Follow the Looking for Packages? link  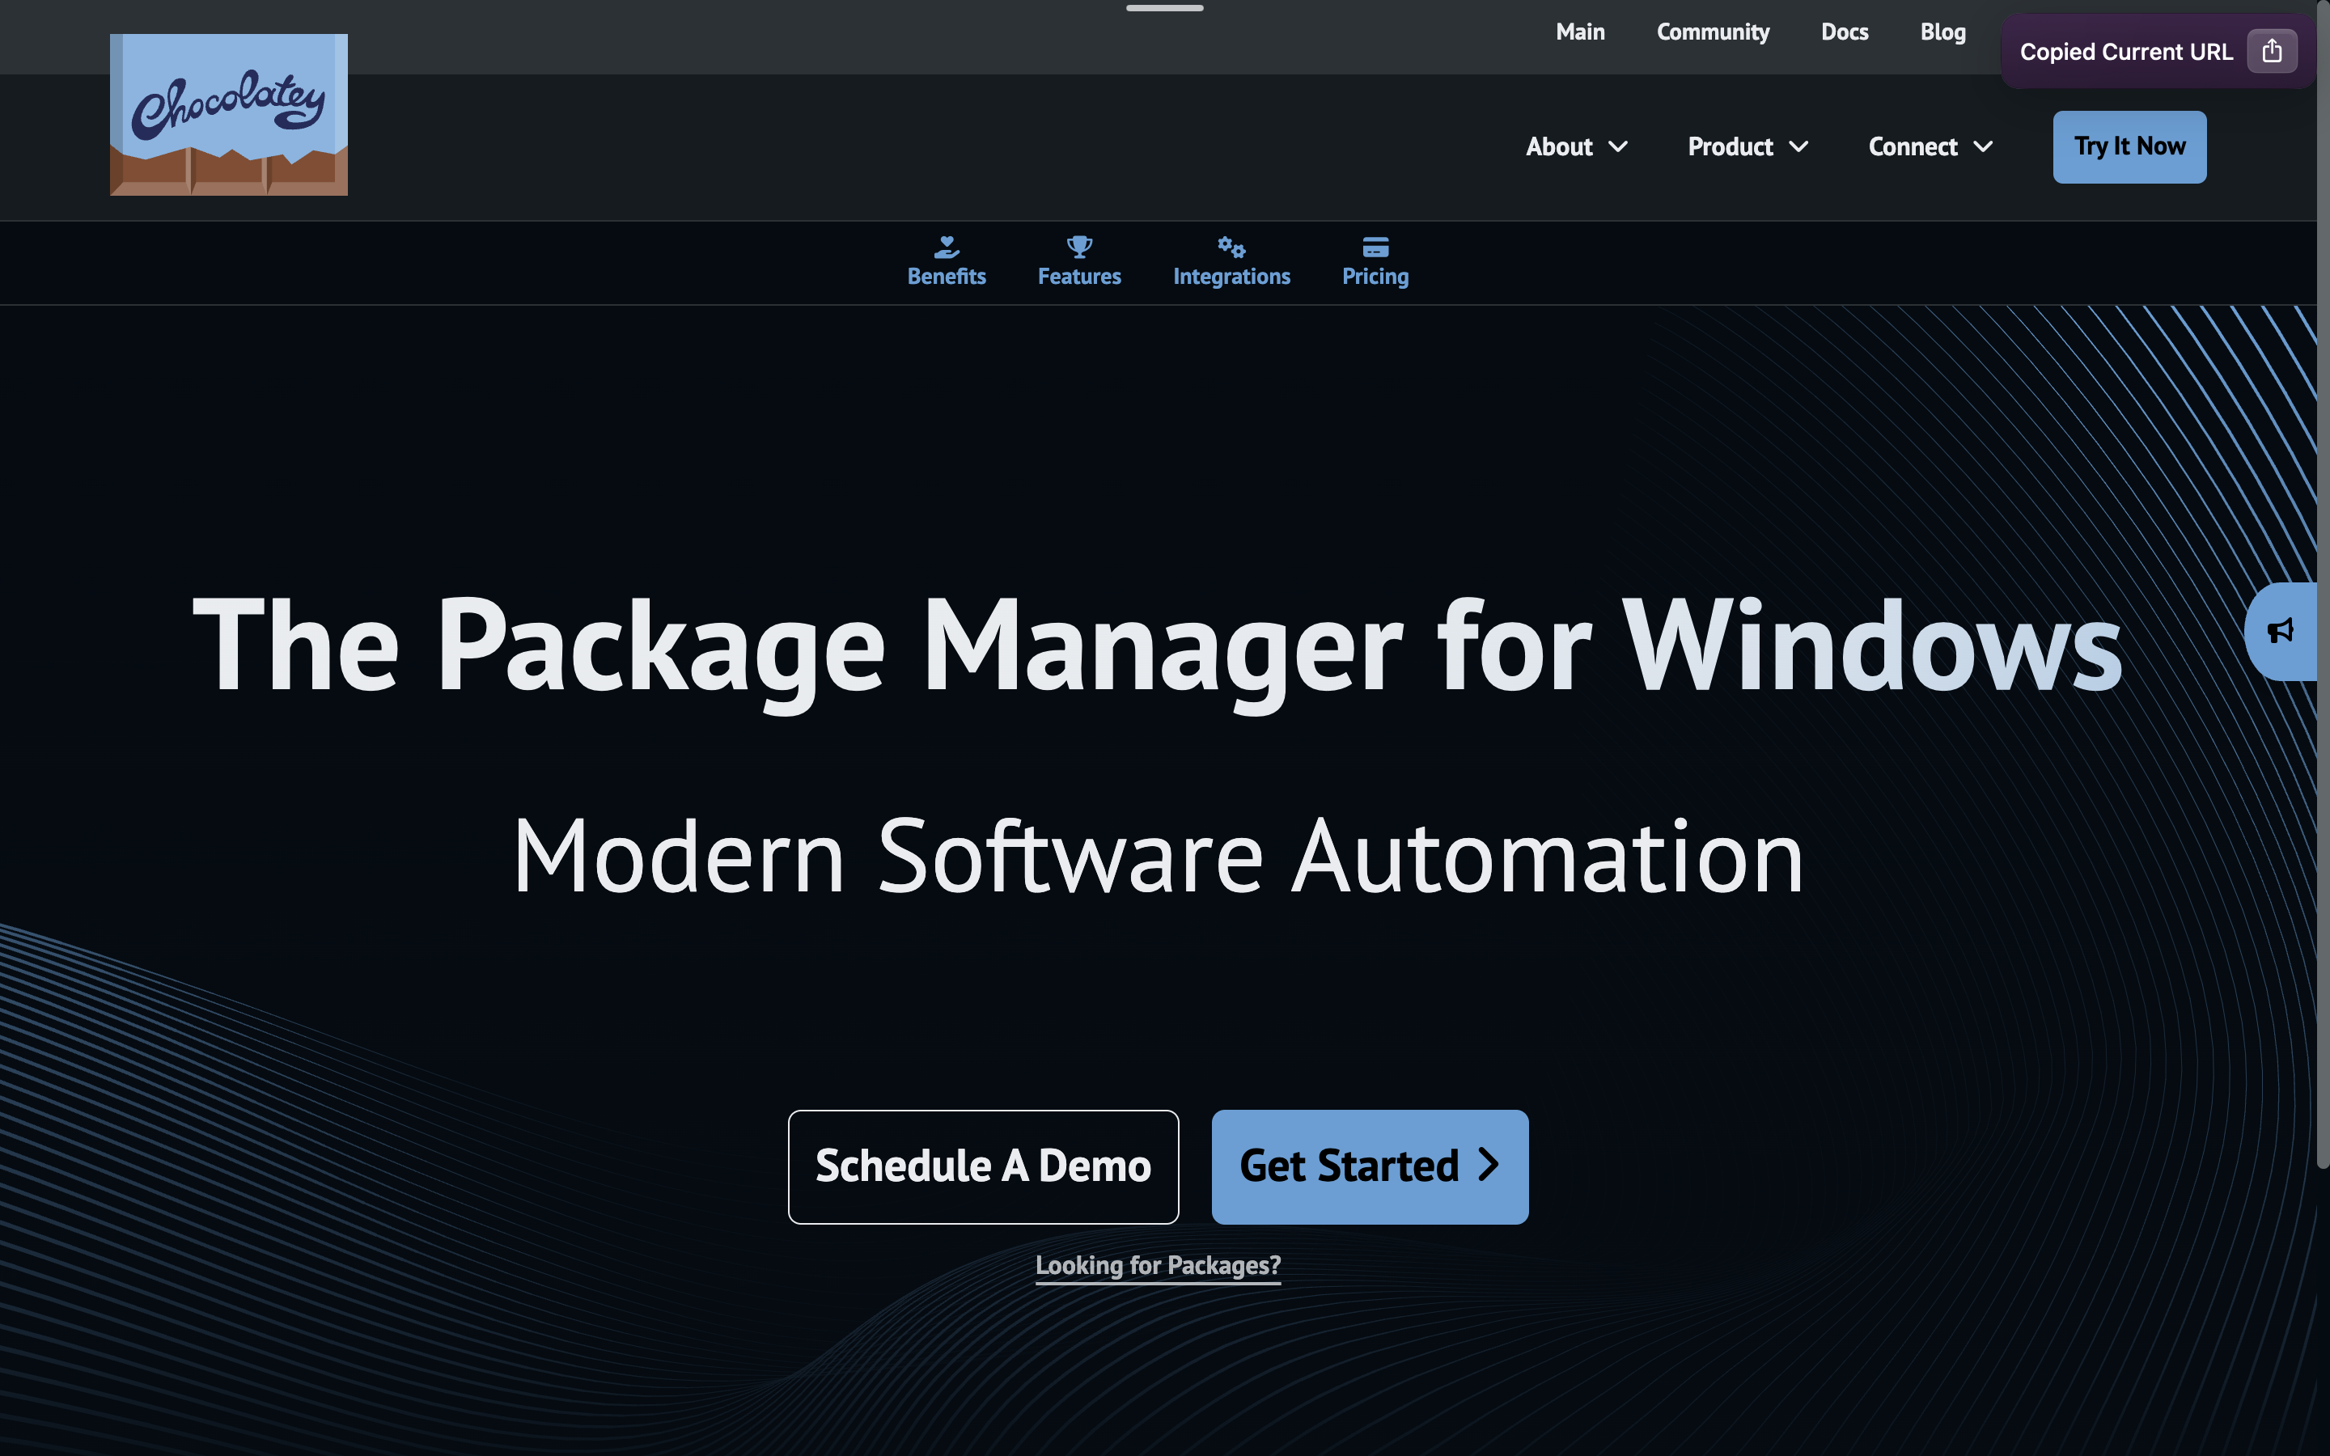[1157, 1264]
